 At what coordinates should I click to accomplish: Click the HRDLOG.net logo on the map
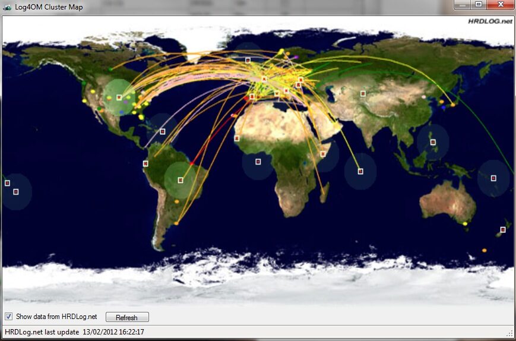click(x=489, y=21)
